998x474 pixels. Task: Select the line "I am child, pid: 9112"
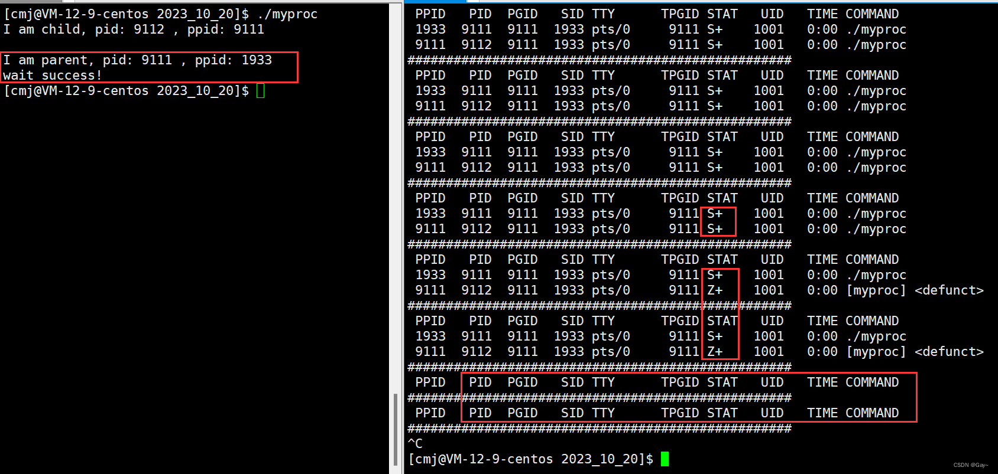click(134, 30)
